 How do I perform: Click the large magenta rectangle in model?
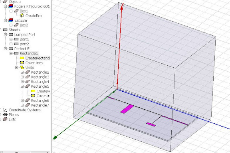point(127,109)
